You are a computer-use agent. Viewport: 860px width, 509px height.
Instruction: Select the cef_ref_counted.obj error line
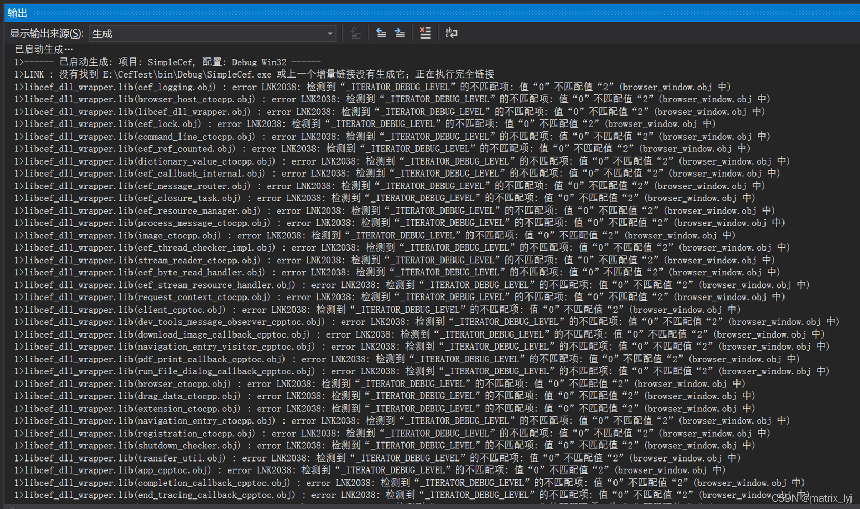click(x=383, y=149)
